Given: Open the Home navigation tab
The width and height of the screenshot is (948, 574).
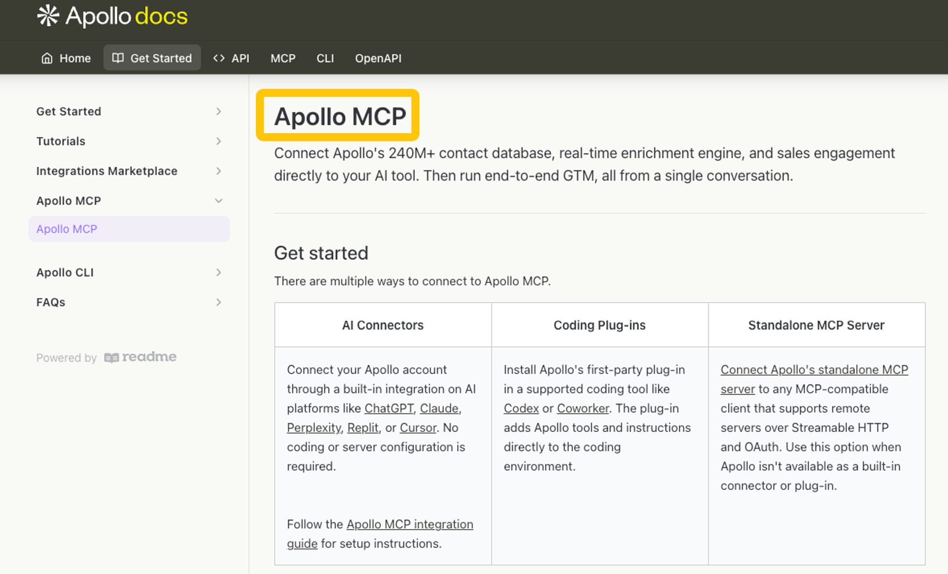Looking at the screenshot, I should [x=66, y=58].
